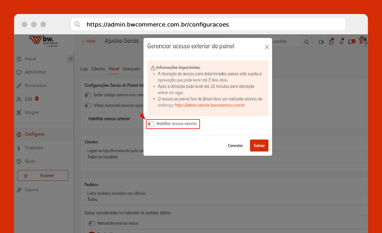Switch to the Loja tab
This screenshot has height=233, width=382.
click(84, 69)
